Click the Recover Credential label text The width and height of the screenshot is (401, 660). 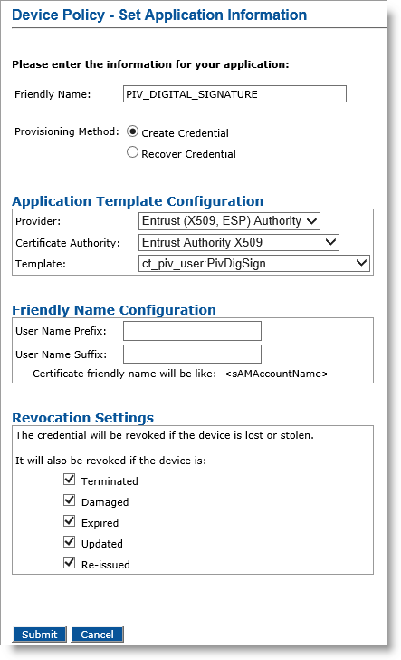(x=188, y=154)
